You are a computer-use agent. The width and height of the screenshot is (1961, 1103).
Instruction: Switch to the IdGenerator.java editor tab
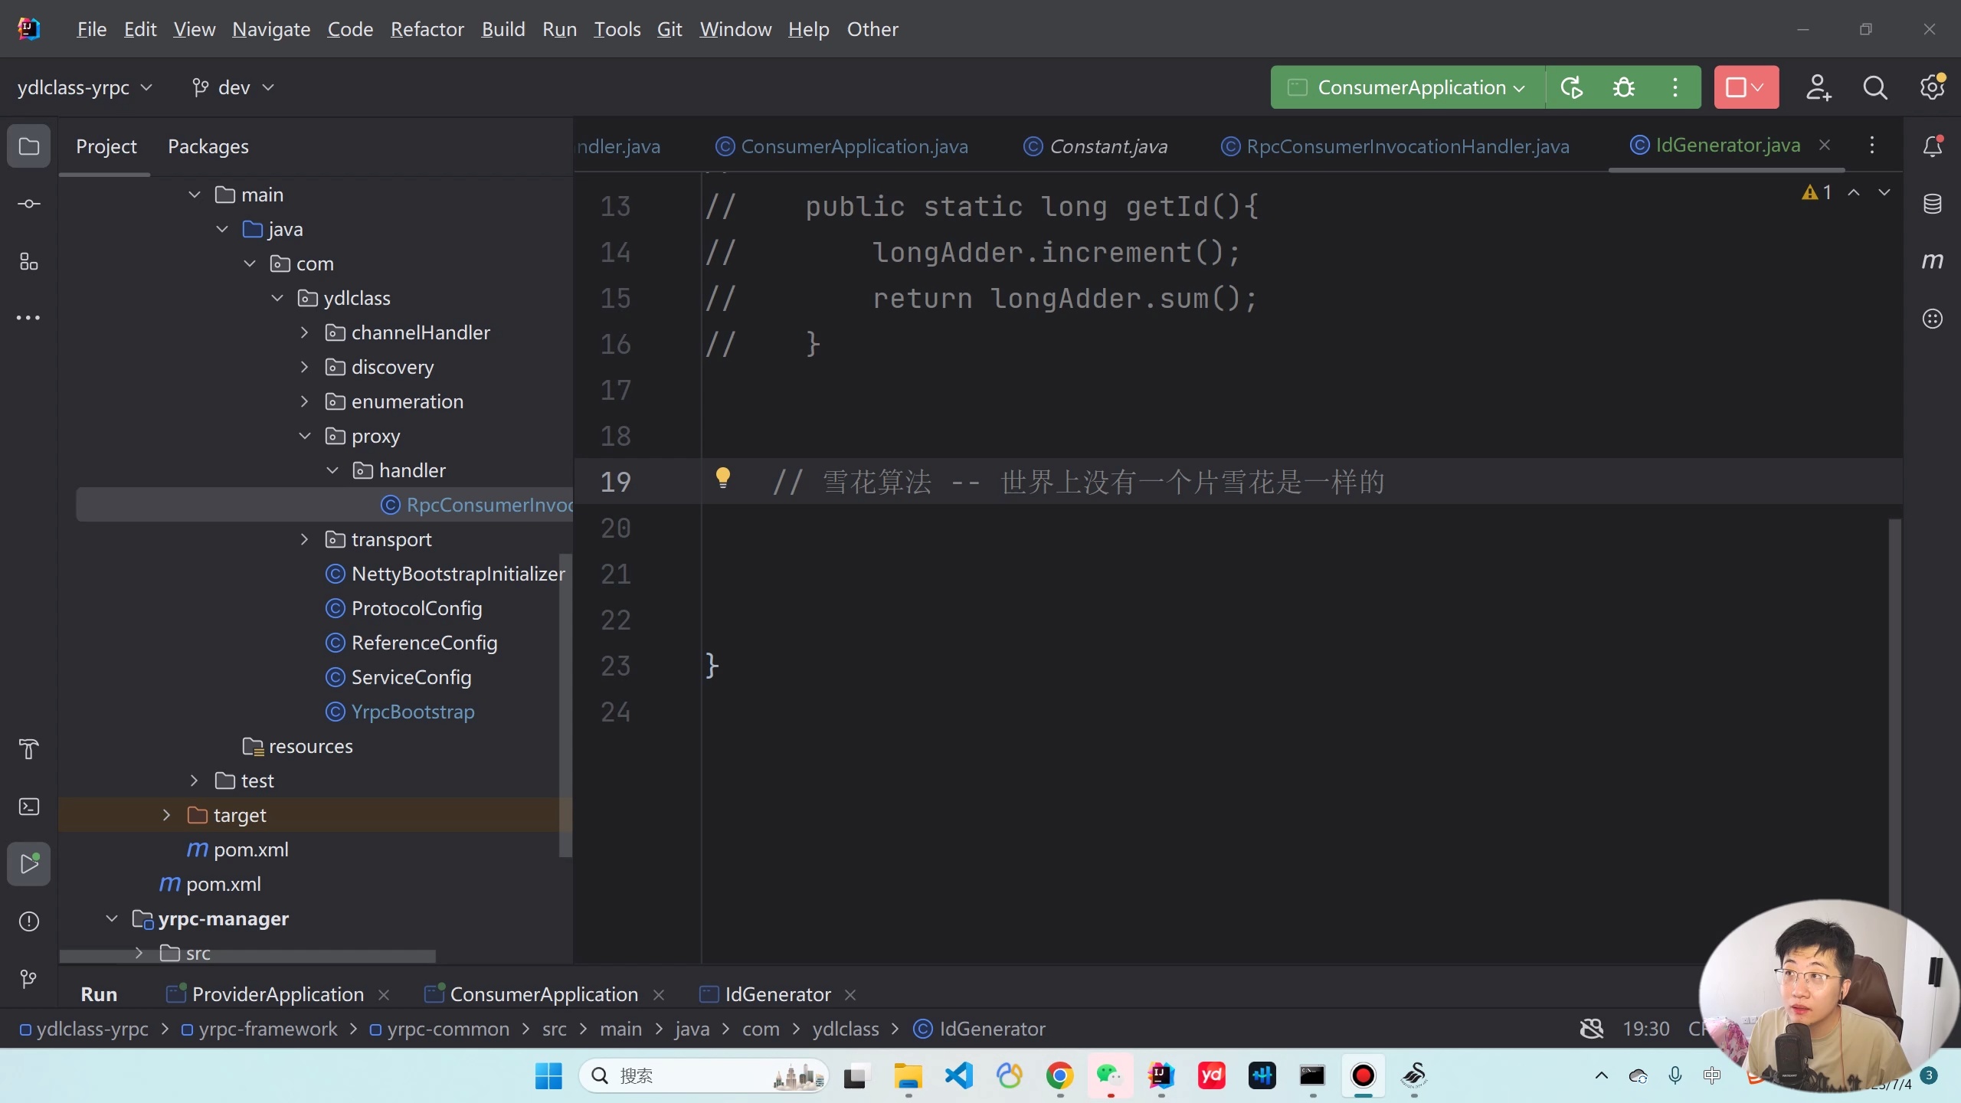(x=1730, y=145)
